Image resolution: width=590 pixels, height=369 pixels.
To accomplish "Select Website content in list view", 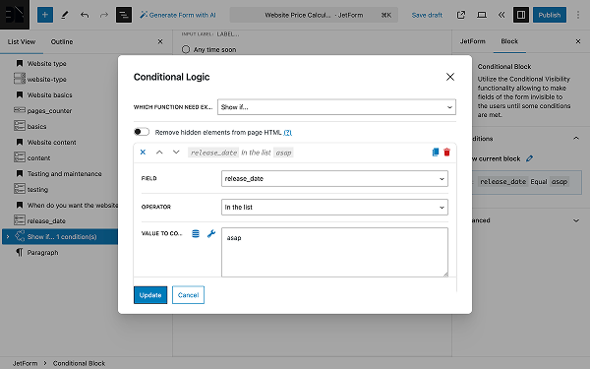I will 52,143.
